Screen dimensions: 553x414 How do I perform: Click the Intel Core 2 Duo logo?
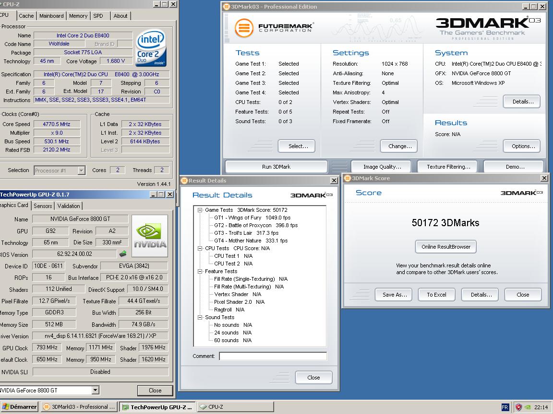151,48
